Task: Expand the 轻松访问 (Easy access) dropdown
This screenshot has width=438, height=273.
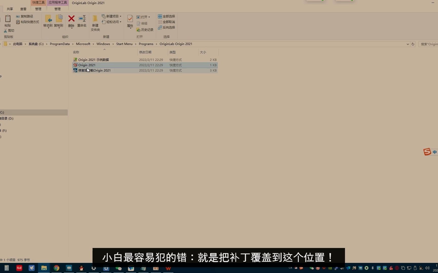Action: pos(120,22)
